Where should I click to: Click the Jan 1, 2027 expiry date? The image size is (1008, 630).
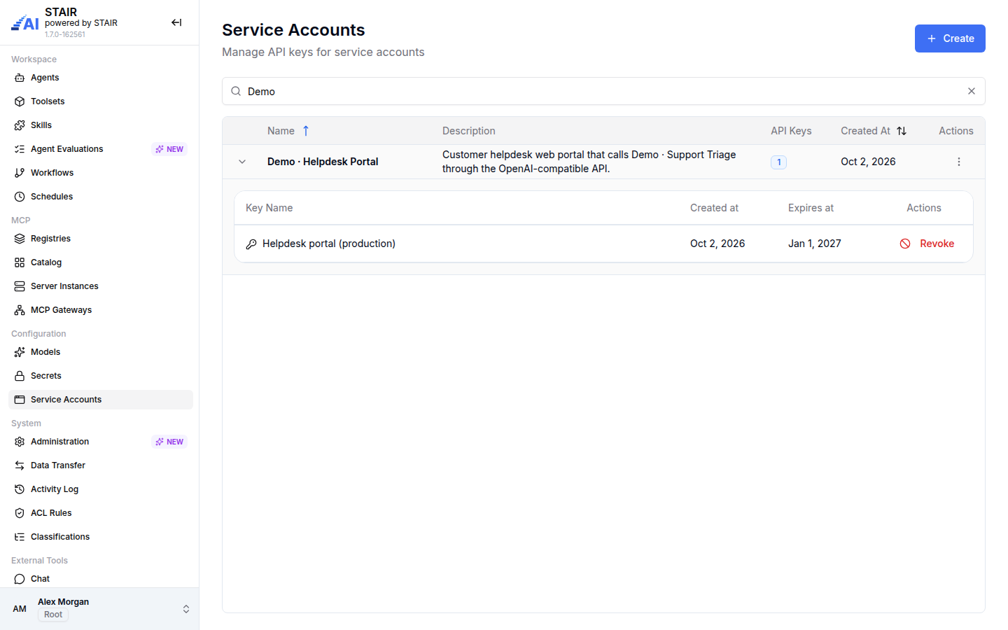(x=815, y=244)
